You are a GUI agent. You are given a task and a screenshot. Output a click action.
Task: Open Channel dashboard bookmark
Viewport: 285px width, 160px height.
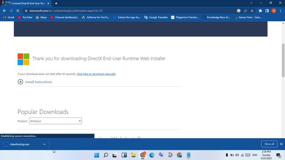click(64, 17)
